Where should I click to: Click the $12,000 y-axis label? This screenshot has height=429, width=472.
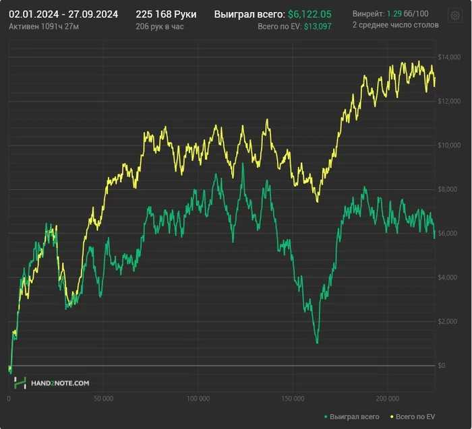coord(449,101)
